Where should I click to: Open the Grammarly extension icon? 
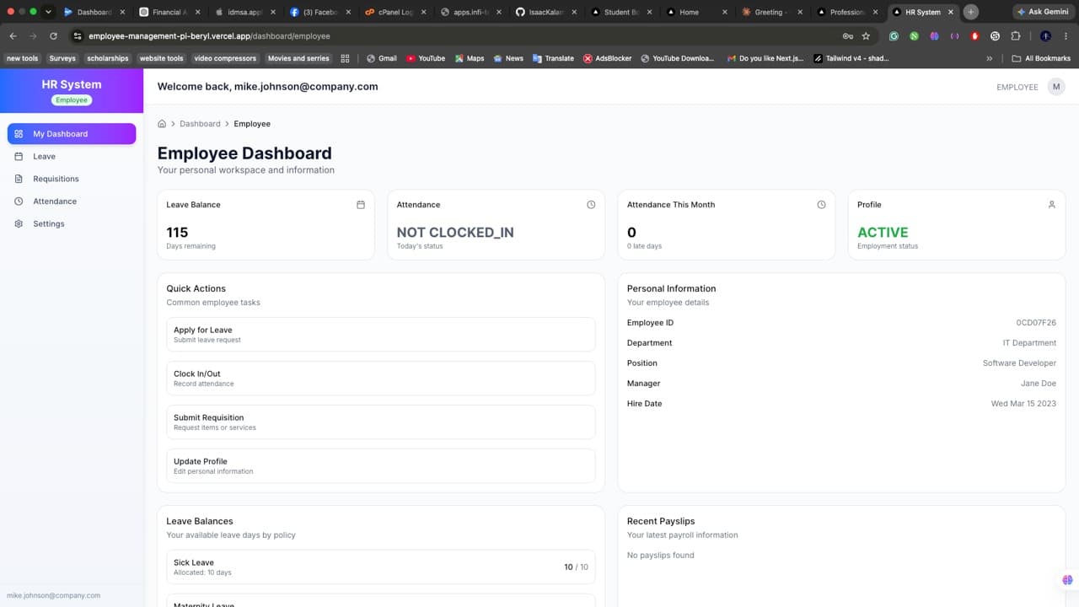pos(894,36)
